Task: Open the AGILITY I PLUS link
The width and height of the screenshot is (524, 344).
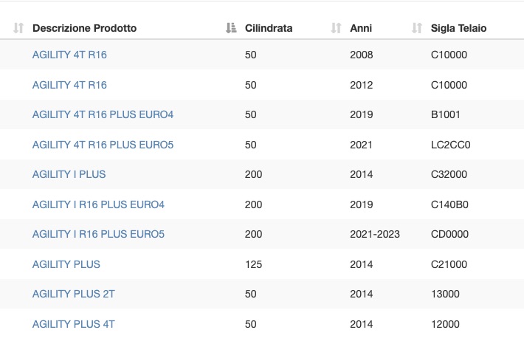Action: coord(69,174)
